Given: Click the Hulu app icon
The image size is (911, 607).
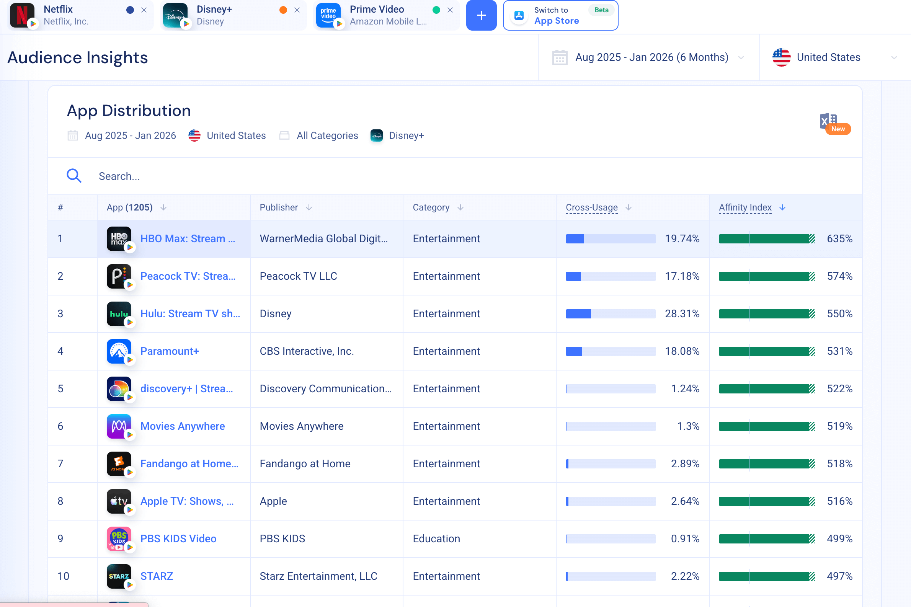Looking at the screenshot, I should coord(119,314).
